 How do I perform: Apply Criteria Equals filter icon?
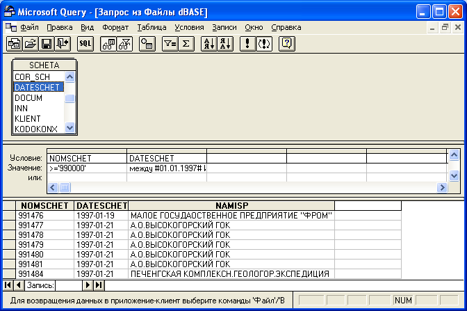[x=170, y=44]
